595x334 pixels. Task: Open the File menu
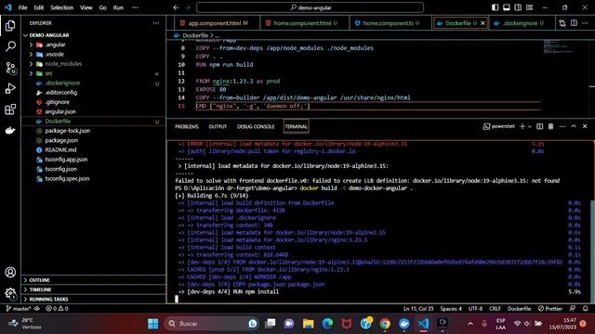click(x=22, y=7)
